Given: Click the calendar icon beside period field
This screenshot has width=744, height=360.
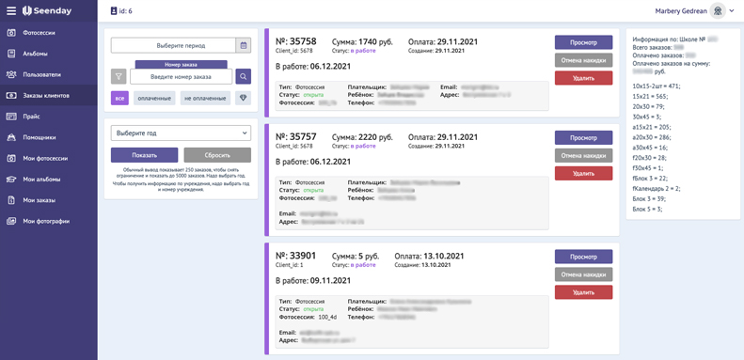Looking at the screenshot, I should click(x=244, y=45).
